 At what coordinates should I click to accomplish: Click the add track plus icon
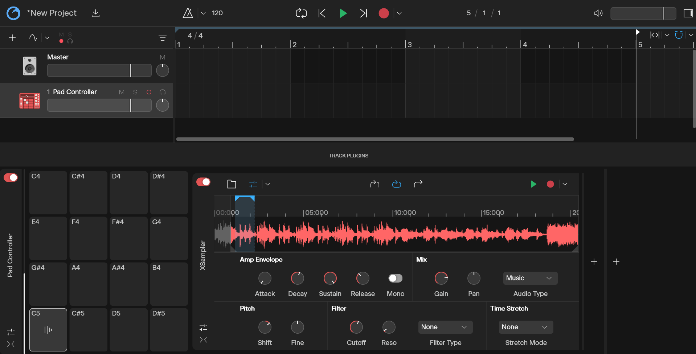12,38
